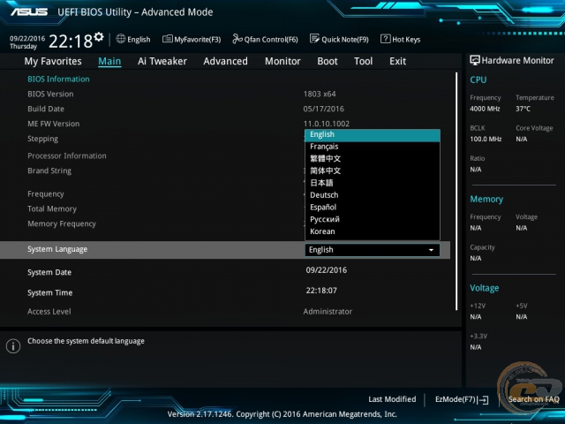Screen dimensions: 565x424
Task: Click the Processor Information heading
Action: [67, 155]
